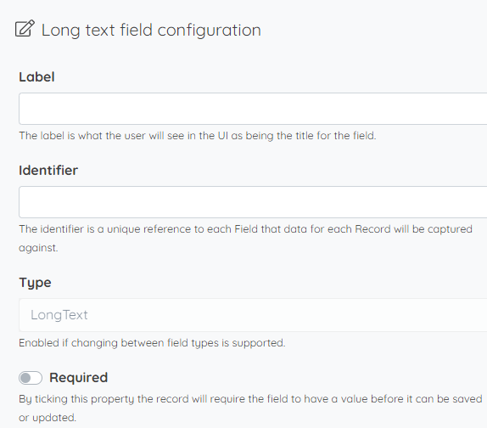Click the 'UI' word in label description
Screen dimensions: 487x428
coord(223,136)
